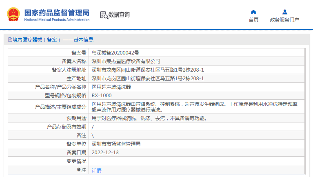
Task: Click the 备案人注册地址 row label
Action: tap(69, 70)
